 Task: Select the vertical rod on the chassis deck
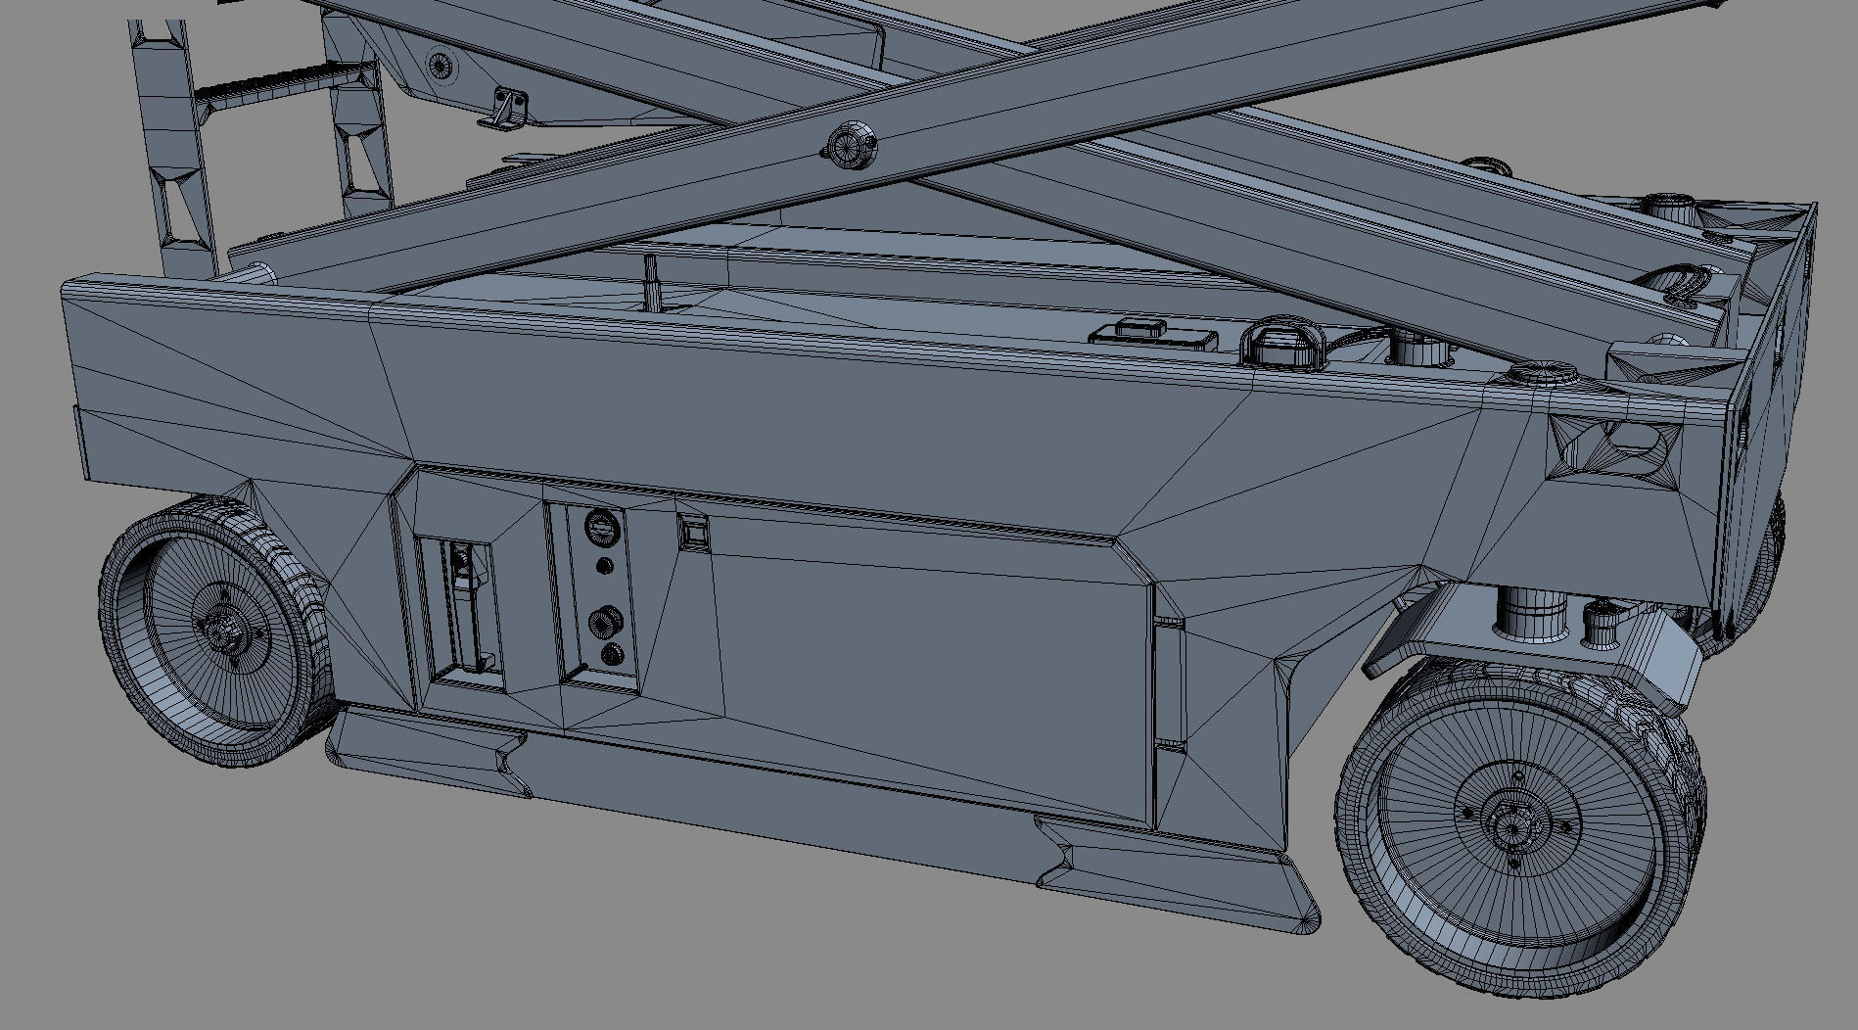click(650, 282)
